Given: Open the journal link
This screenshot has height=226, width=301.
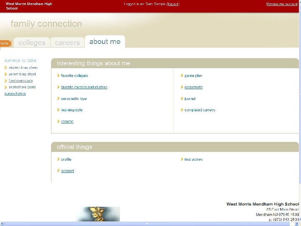Looking at the screenshot, I should tap(190, 99).
